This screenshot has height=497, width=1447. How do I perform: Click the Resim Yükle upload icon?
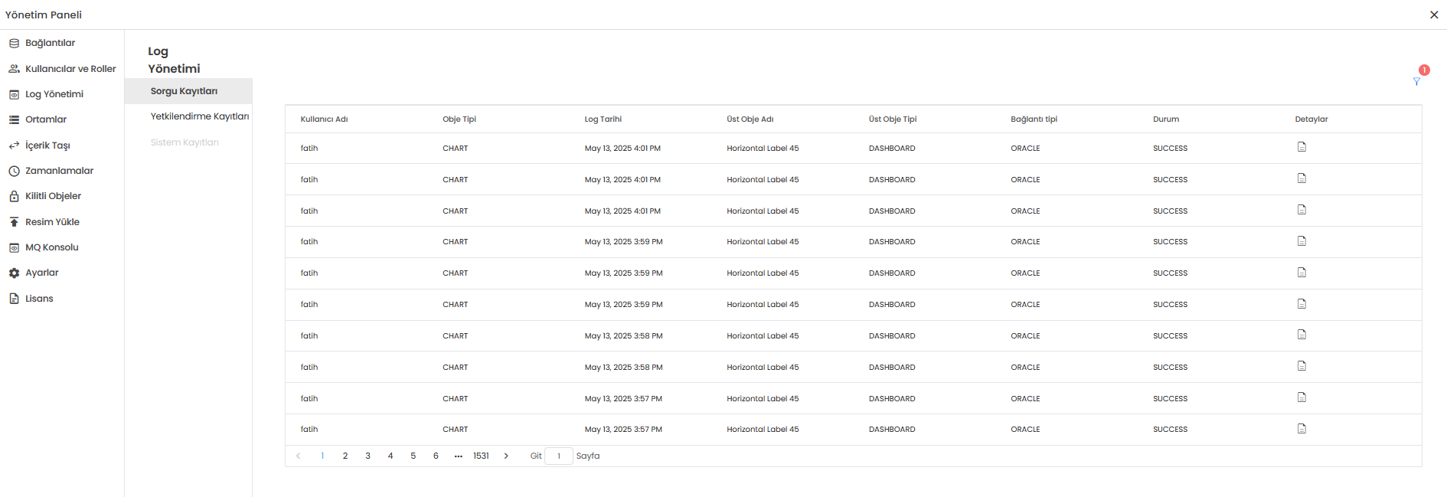click(x=14, y=222)
